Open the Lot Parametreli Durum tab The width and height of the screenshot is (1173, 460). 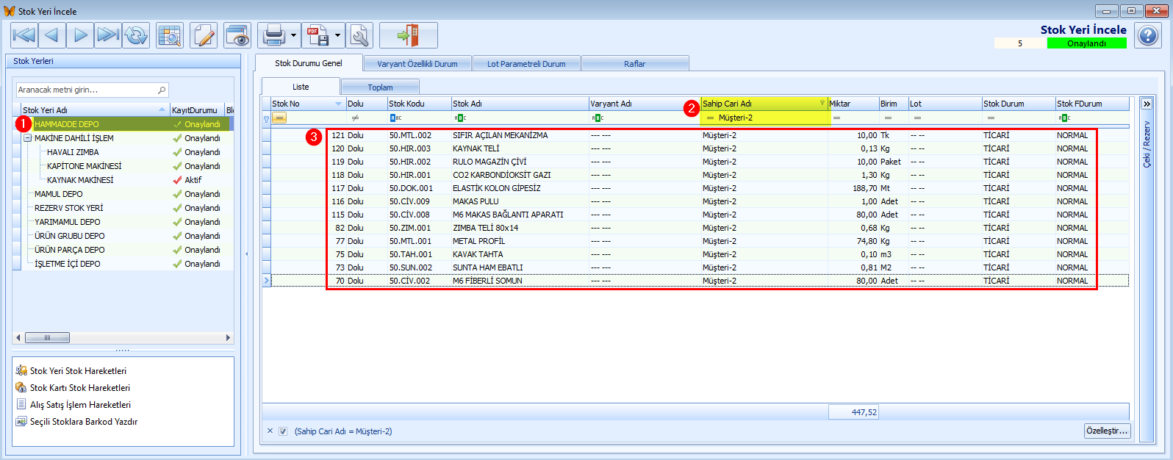(x=526, y=64)
